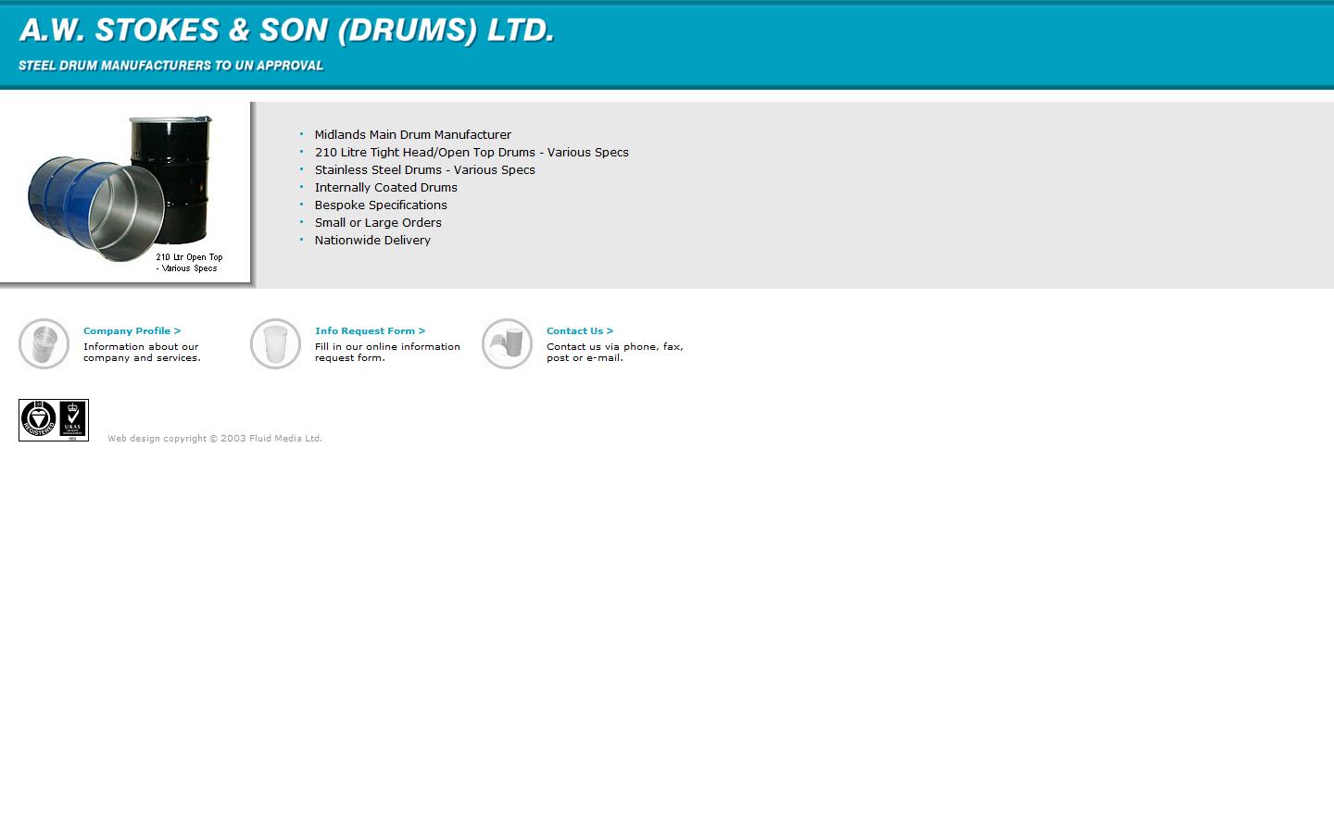Screen dimensions: 1334x833
Task: Open the Company Profile page
Action: click(132, 330)
